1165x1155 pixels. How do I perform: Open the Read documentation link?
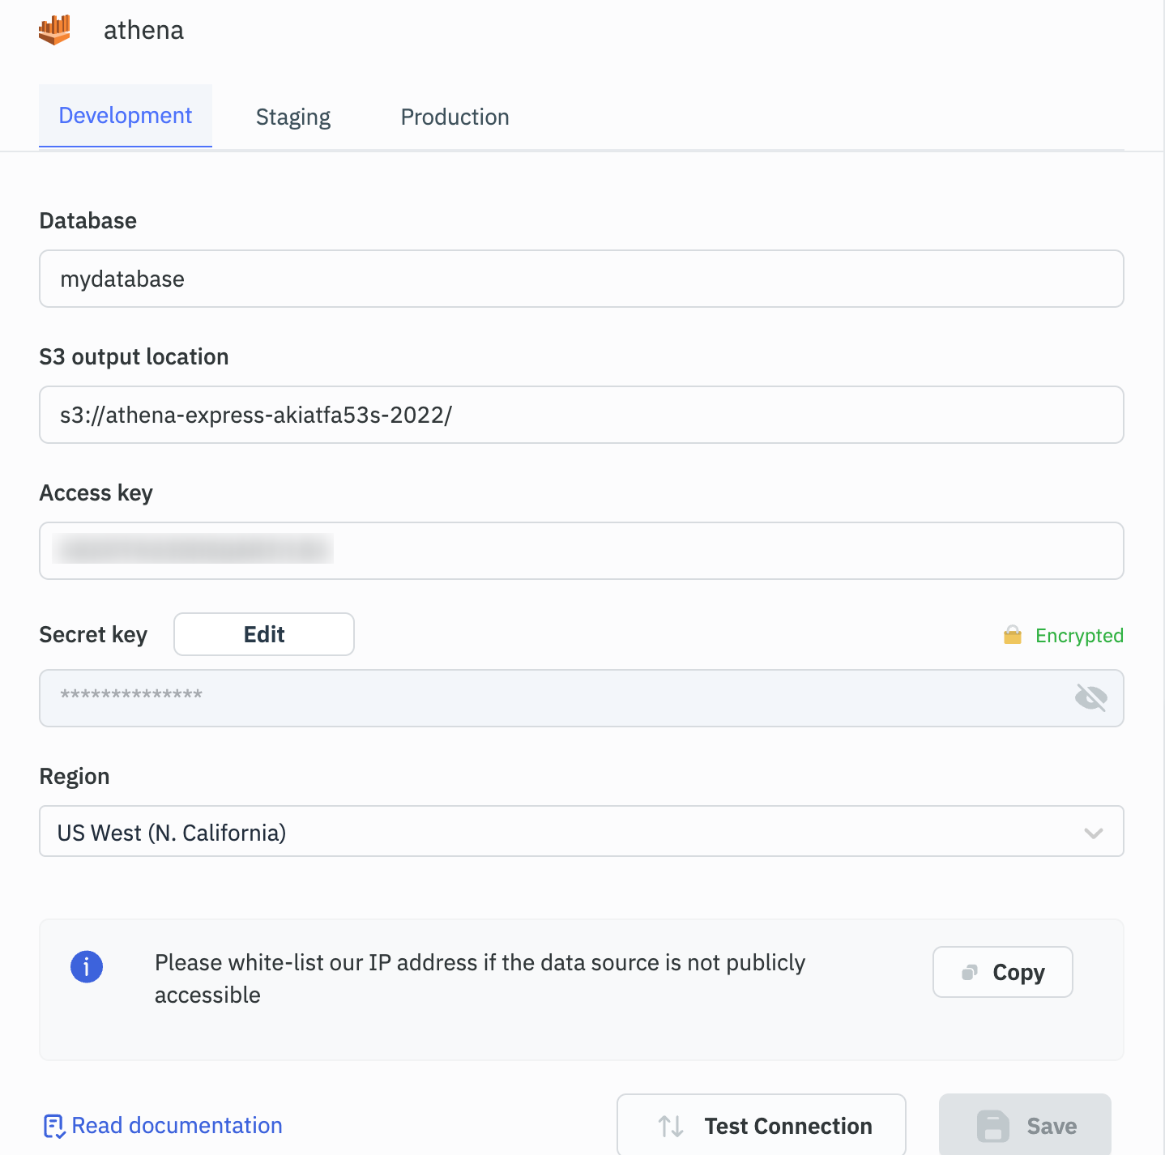click(177, 1126)
